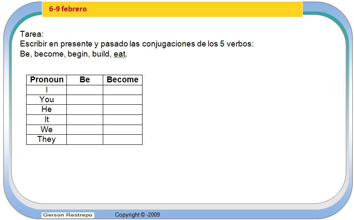Viewport: 354px width, 220px height.
Task: Click the empty Become cell in the 'I' row
Action: coord(123,90)
